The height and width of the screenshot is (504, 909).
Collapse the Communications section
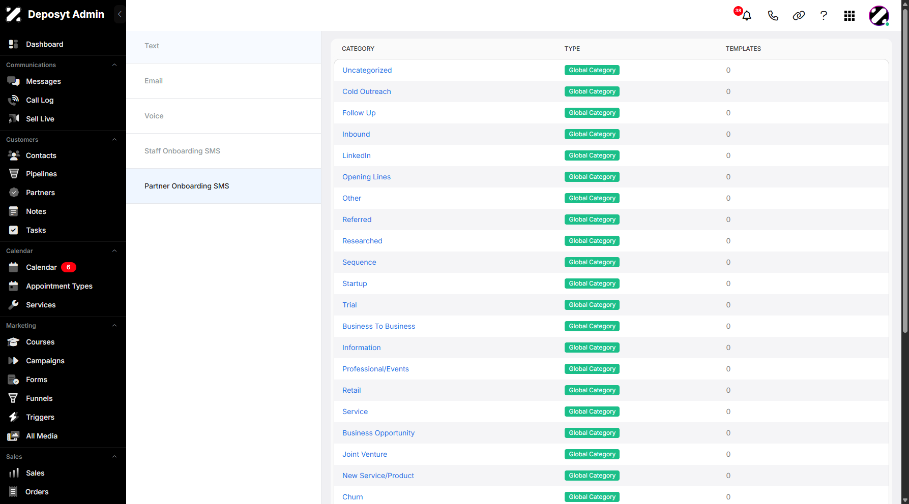114,65
